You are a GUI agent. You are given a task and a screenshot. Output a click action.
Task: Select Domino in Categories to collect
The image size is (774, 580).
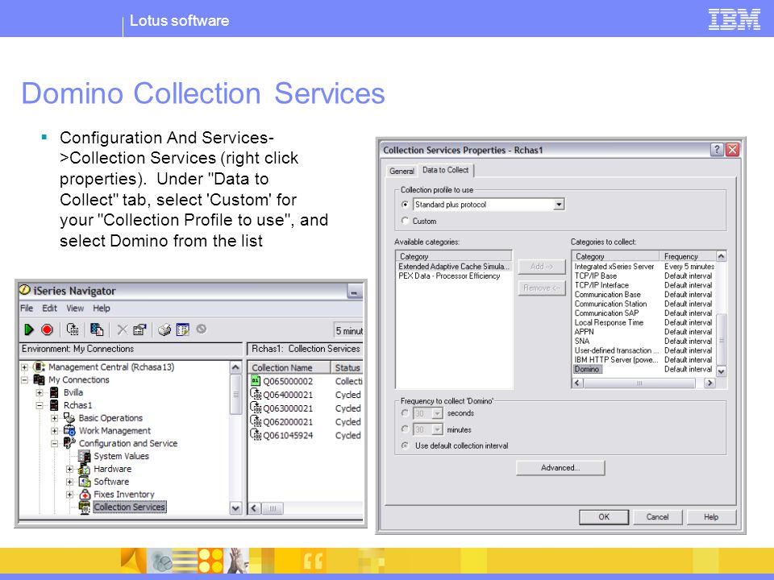pos(586,369)
